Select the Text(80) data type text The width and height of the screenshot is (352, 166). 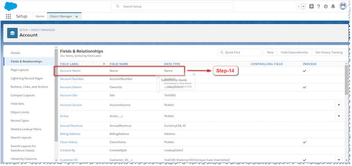170,95
